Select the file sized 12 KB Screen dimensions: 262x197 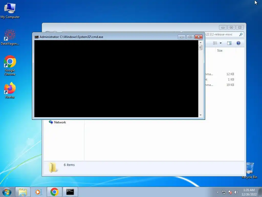[x=220, y=74]
